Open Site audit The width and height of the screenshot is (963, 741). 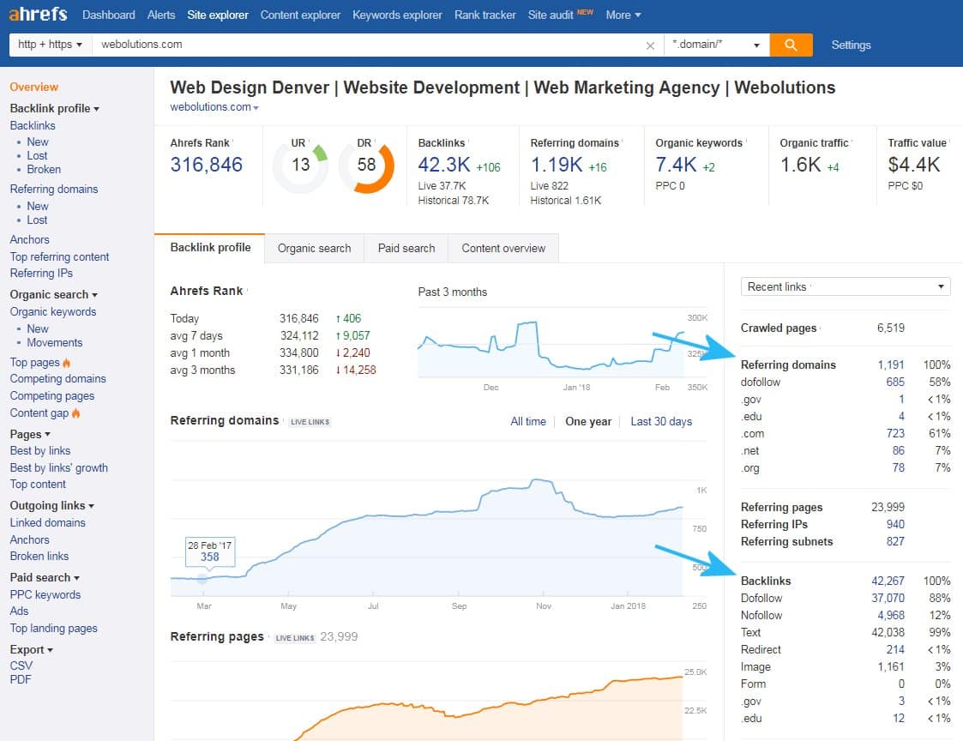[551, 15]
